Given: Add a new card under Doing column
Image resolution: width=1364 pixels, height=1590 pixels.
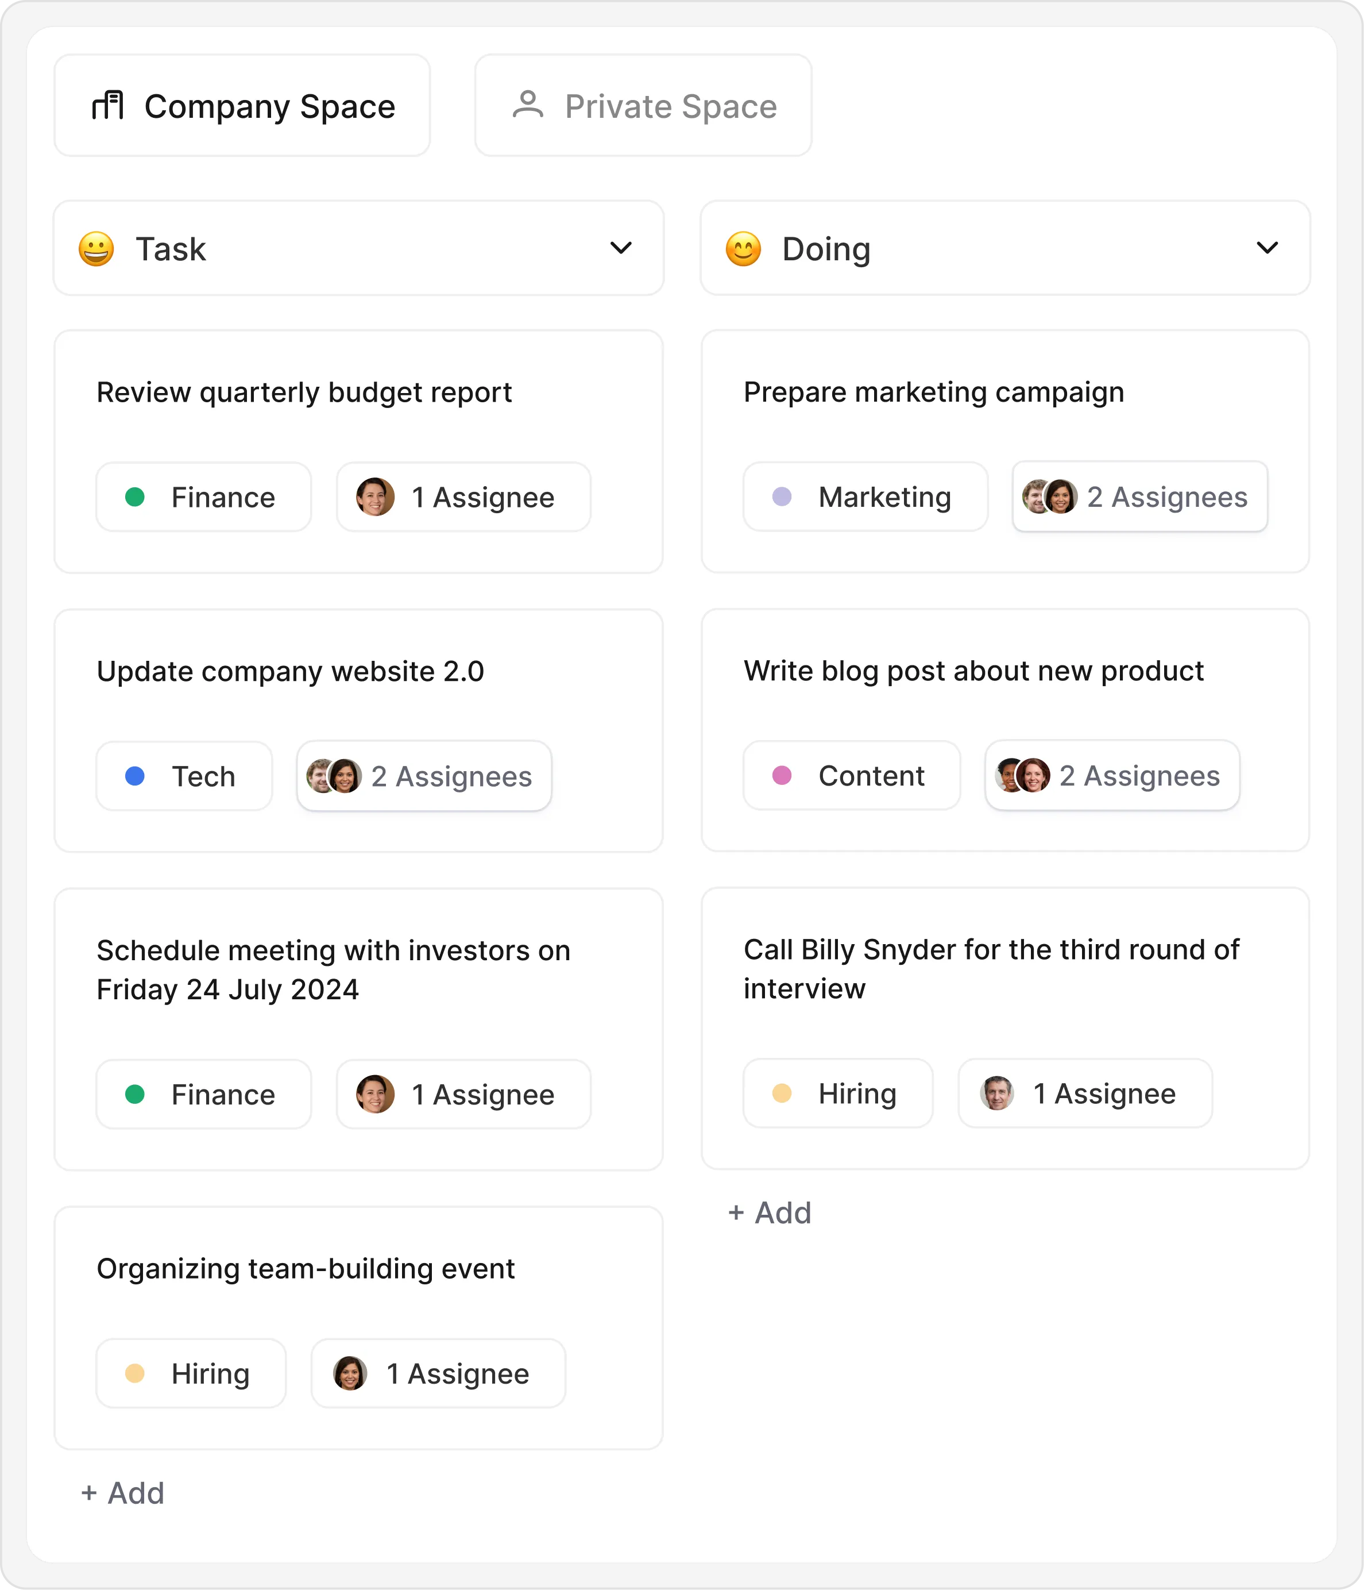Looking at the screenshot, I should coord(770,1213).
